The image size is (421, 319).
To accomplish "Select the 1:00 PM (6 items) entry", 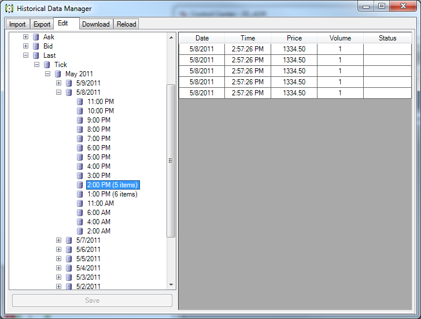I will click(x=112, y=194).
